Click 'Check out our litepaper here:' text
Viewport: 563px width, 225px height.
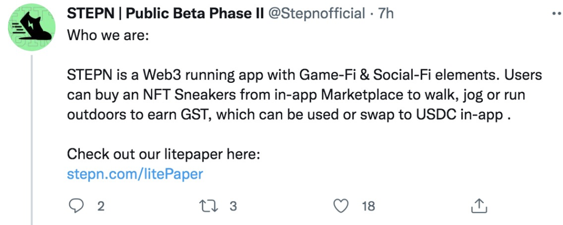[163, 155]
